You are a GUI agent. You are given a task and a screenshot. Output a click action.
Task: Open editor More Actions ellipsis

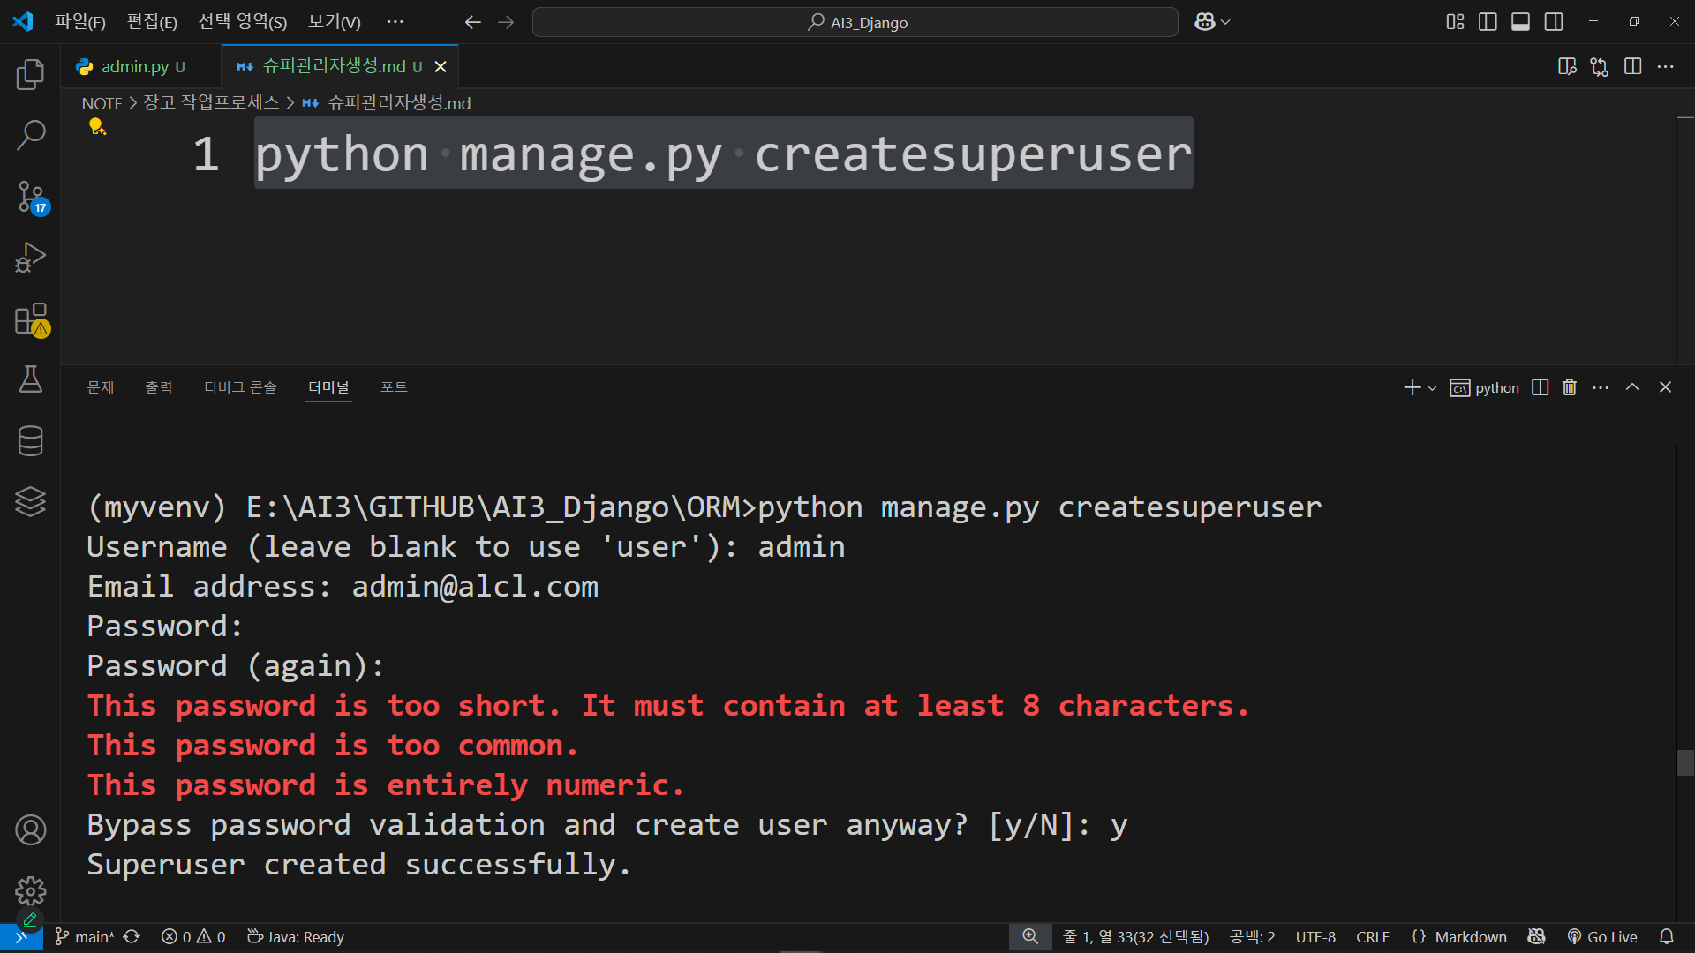point(1665,67)
